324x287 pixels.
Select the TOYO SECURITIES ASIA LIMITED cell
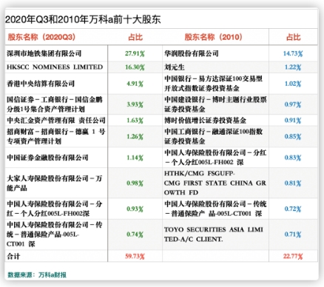(214, 234)
